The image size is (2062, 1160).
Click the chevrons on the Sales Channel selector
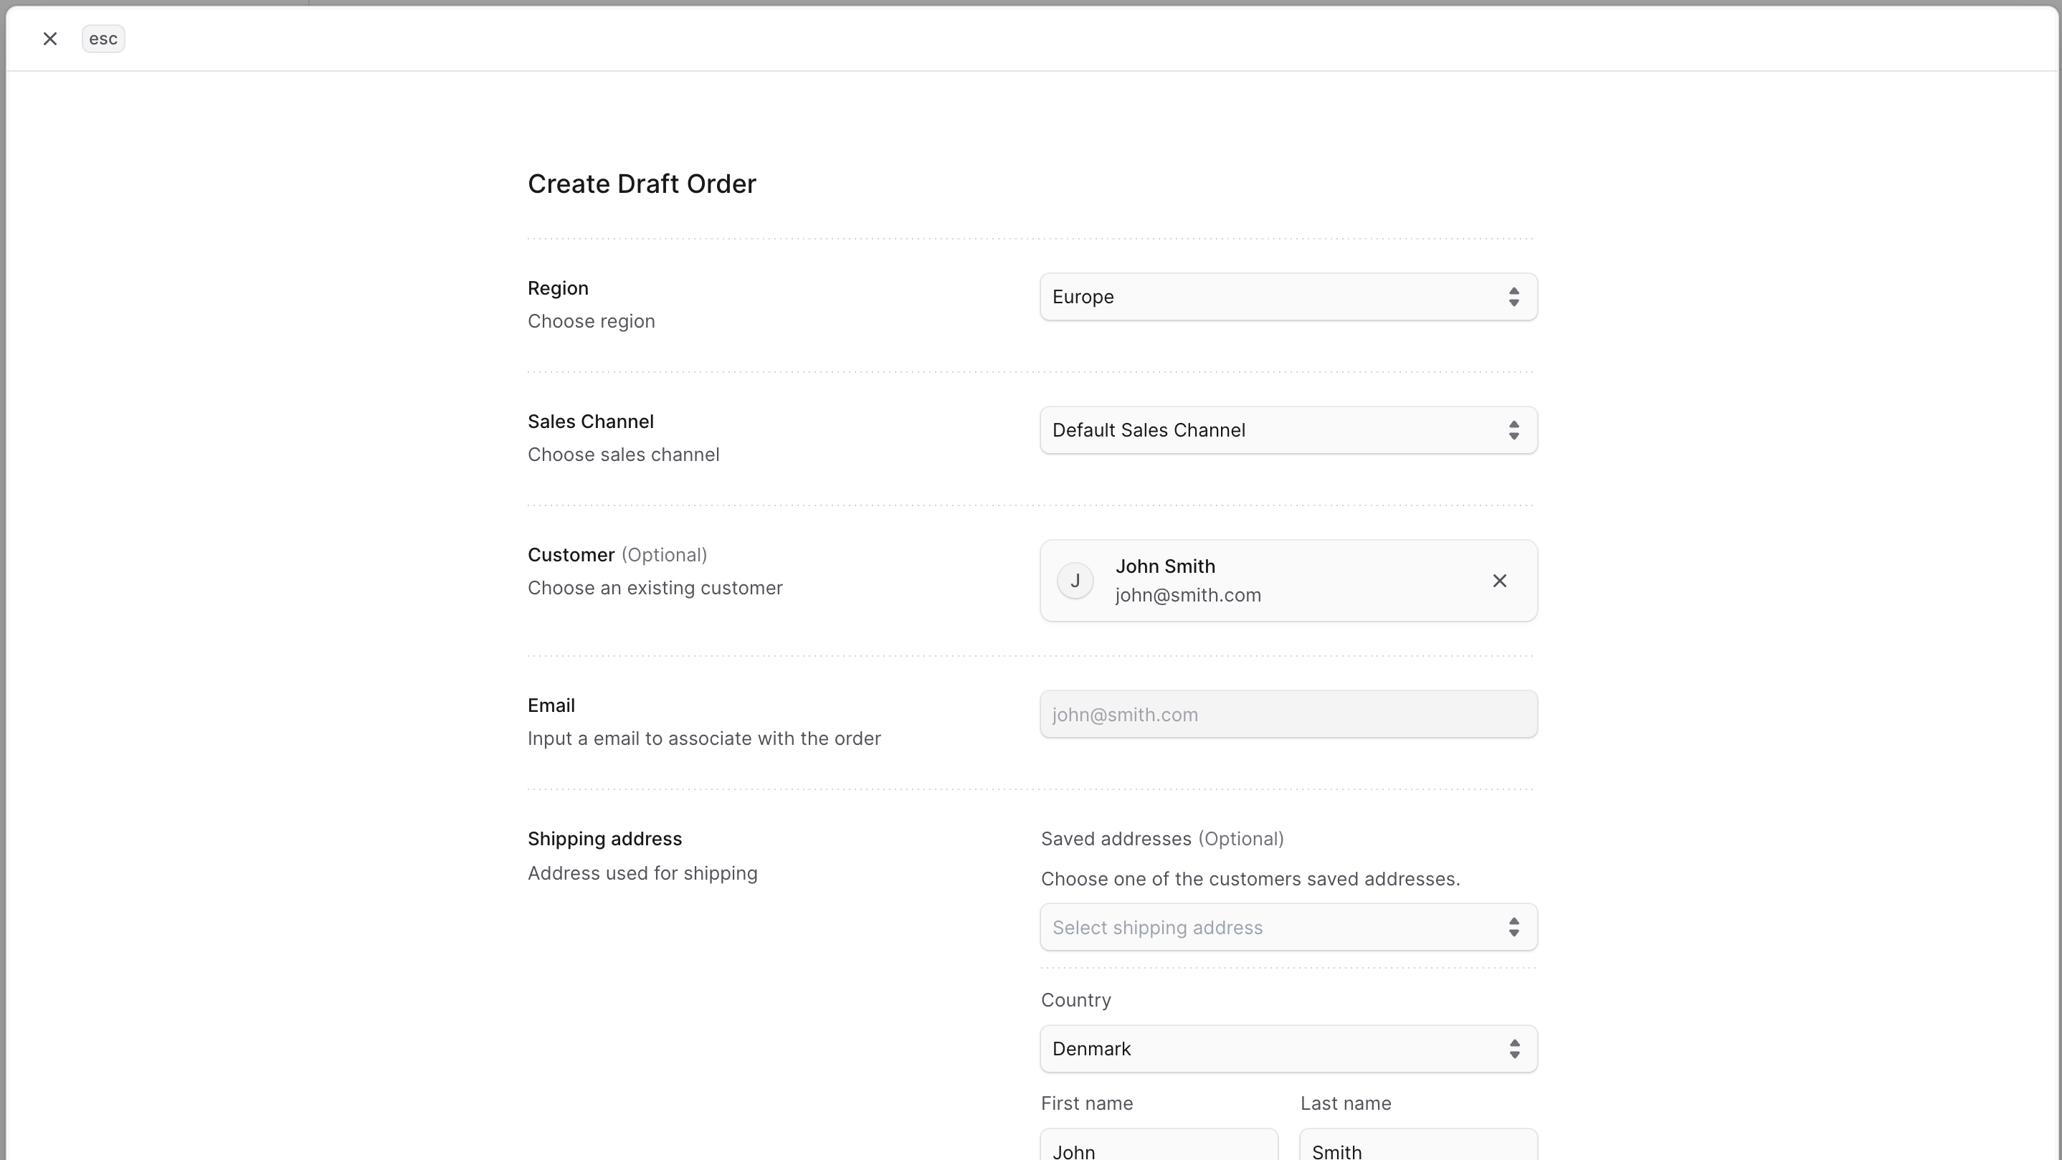(x=1514, y=430)
